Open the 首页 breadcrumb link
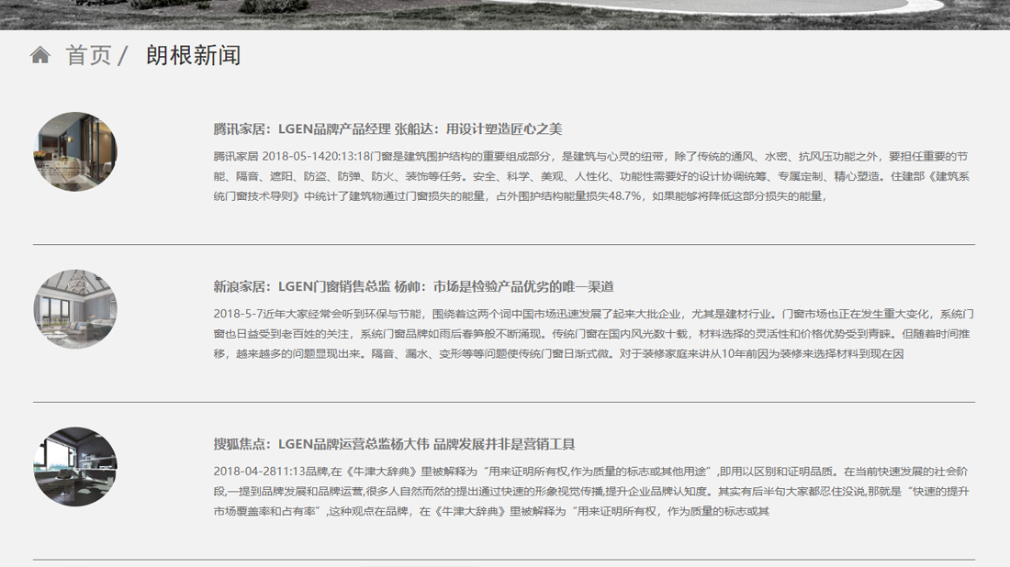The image size is (1010, 567). tap(89, 55)
